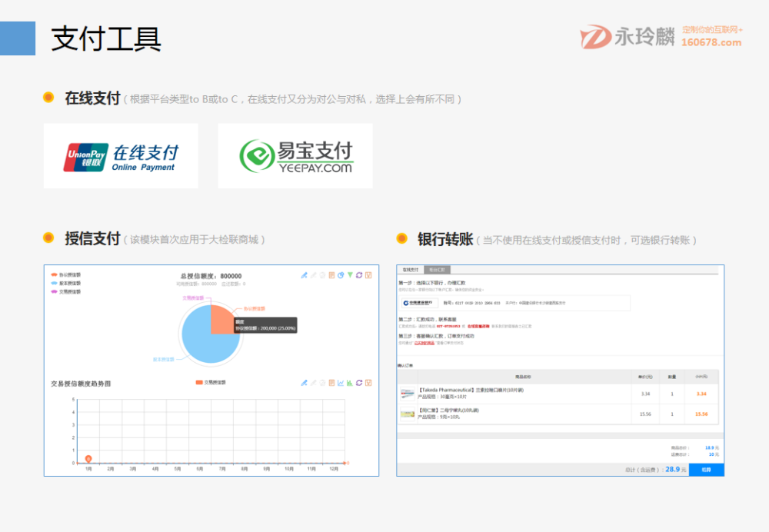Click the YeePay 易宝支付 logo
The image size is (769, 532).
click(x=296, y=155)
